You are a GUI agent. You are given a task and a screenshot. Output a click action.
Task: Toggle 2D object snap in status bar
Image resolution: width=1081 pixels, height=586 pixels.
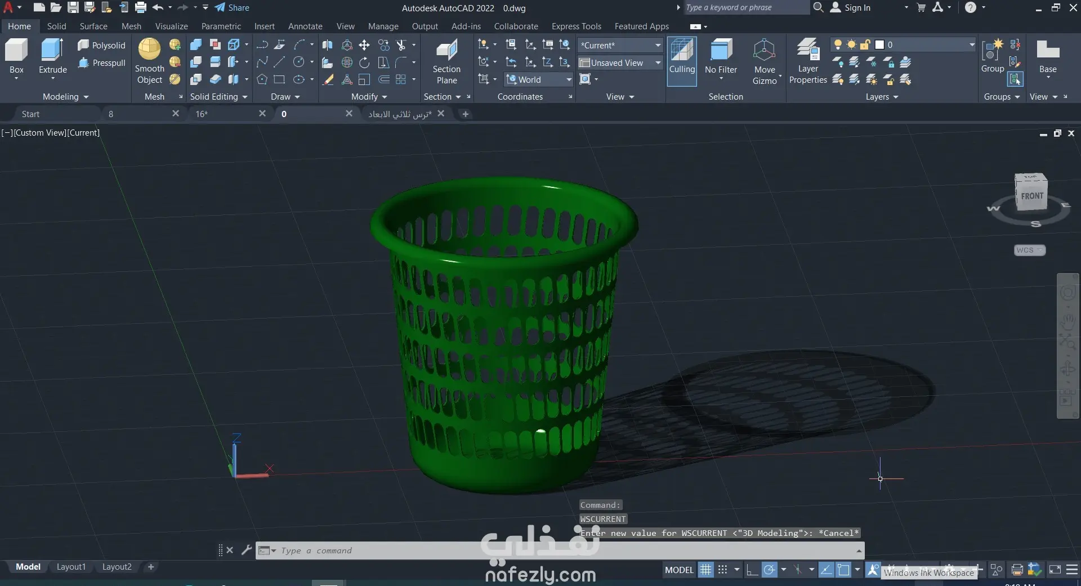coord(843,570)
